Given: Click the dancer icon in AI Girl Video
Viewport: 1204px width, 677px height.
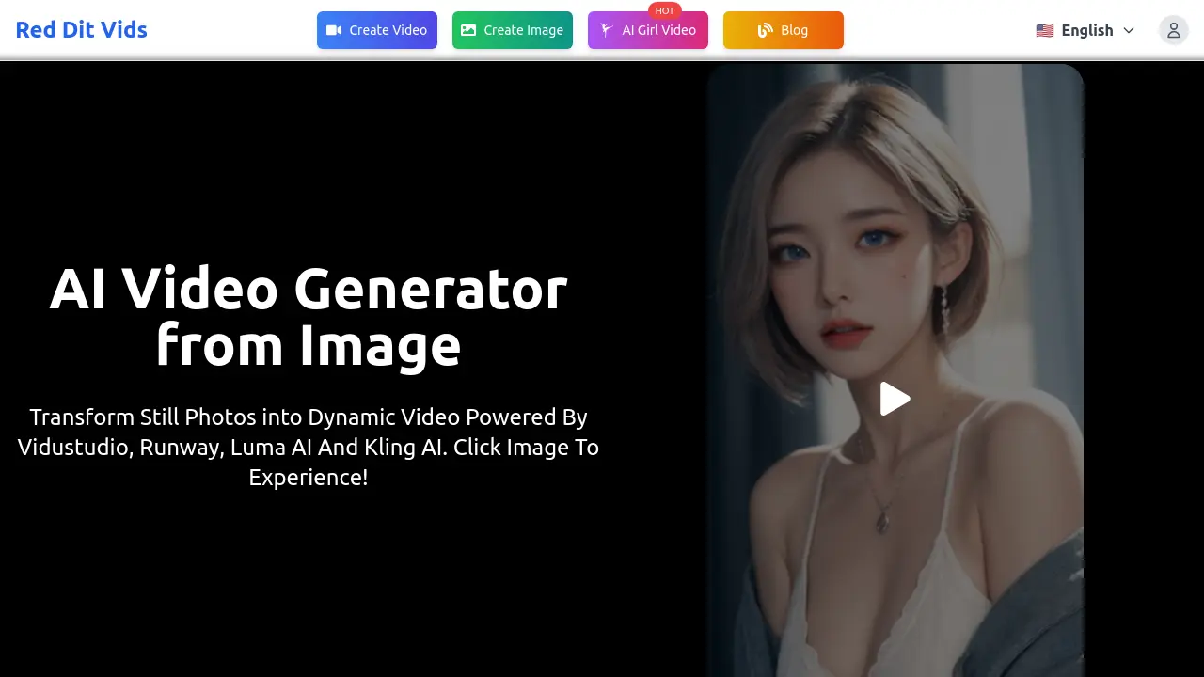Looking at the screenshot, I should pos(607,30).
